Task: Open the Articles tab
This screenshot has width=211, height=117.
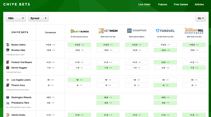Action: tap(199, 4)
